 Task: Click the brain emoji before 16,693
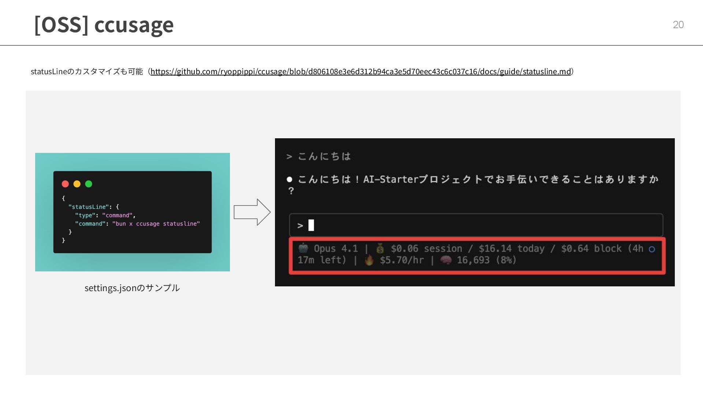pyautogui.click(x=446, y=260)
